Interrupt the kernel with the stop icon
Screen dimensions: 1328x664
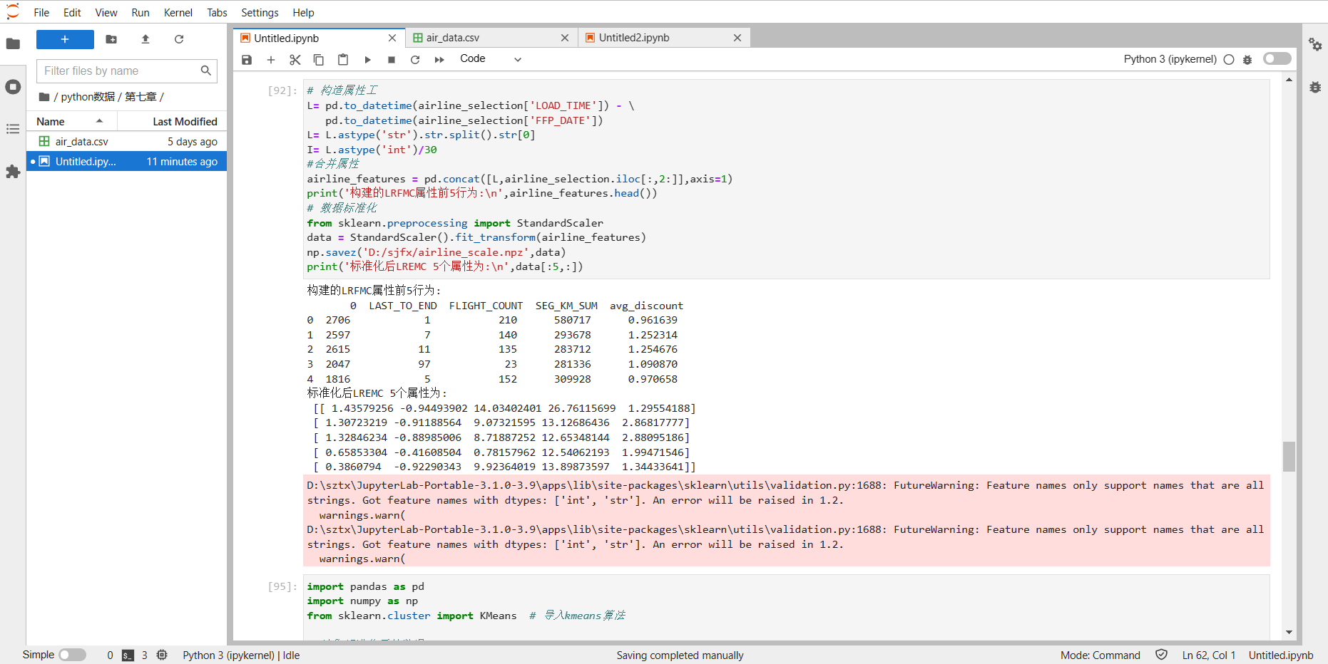pos(392,60)
